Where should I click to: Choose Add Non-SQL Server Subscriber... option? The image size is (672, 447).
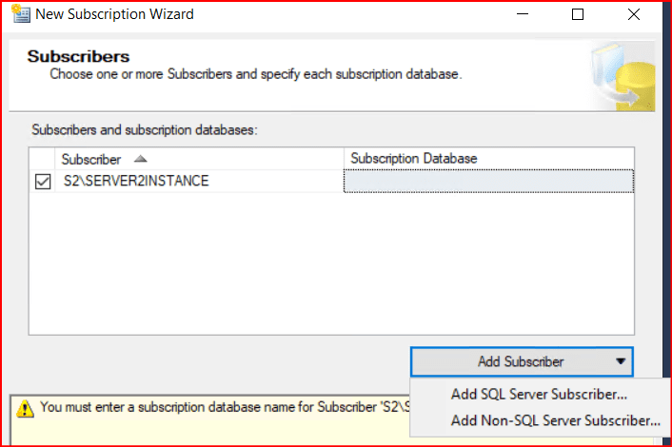tap(555, 419)
